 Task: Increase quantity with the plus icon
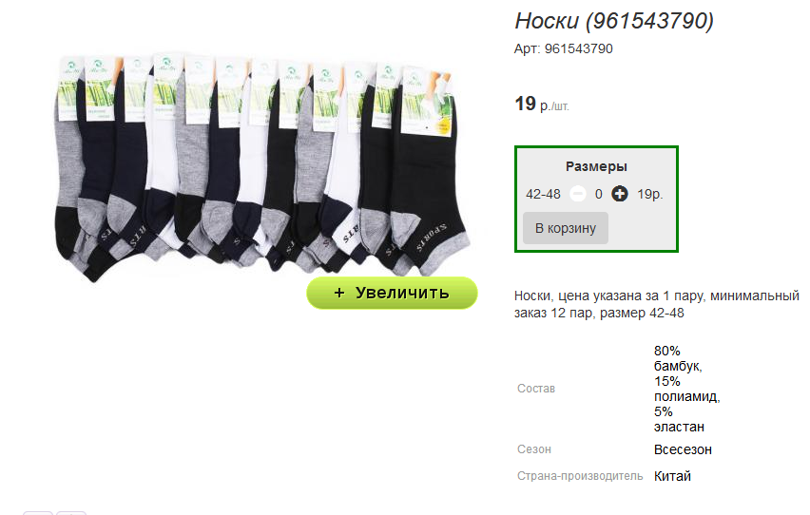coord(619,194)
